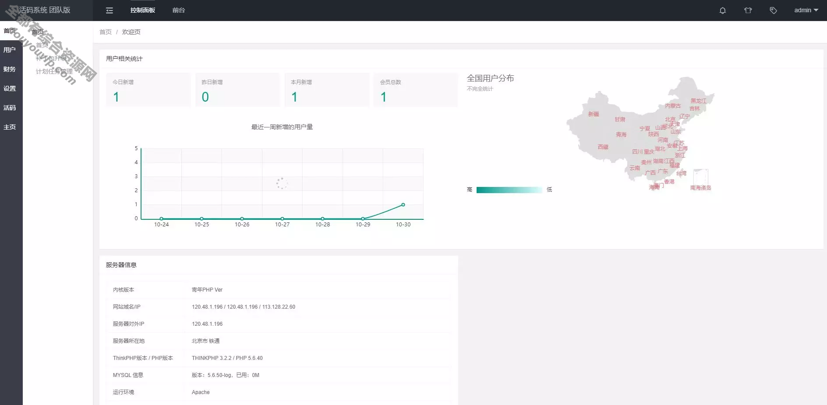Viewport: 827px width, 405px height.
Task: Click the 全国用户分布 map title
Action: click(491, 78)
